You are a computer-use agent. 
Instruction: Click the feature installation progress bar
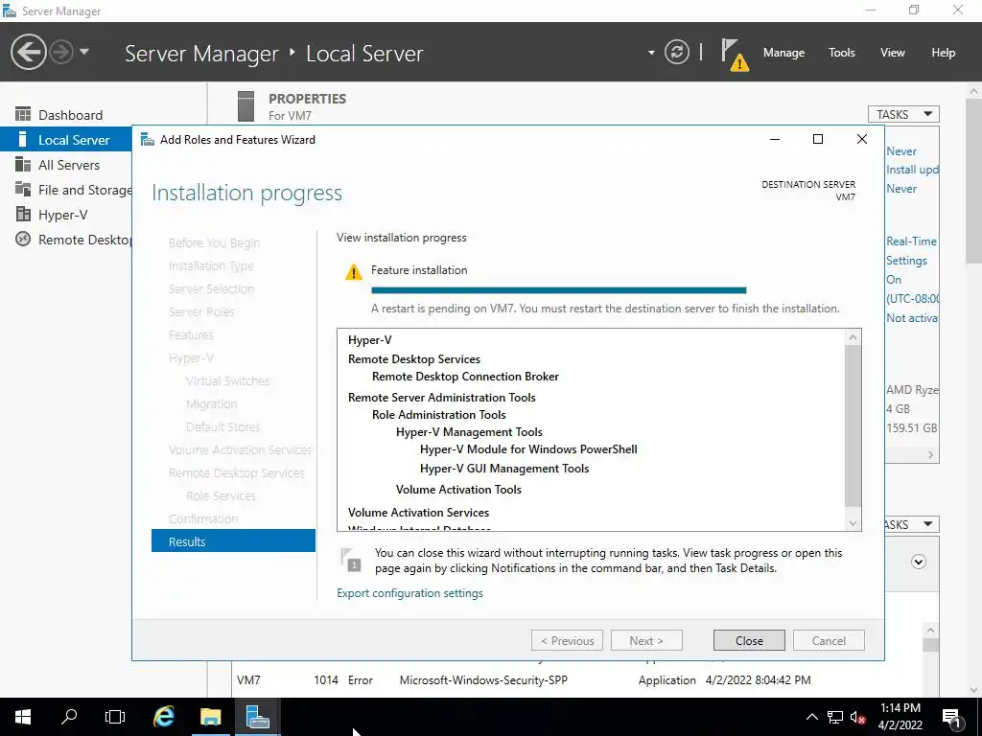pos(559,290)
